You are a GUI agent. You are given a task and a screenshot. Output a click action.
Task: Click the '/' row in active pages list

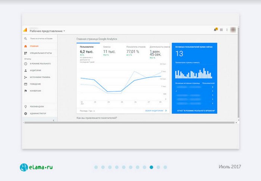(x=194, y=91)
